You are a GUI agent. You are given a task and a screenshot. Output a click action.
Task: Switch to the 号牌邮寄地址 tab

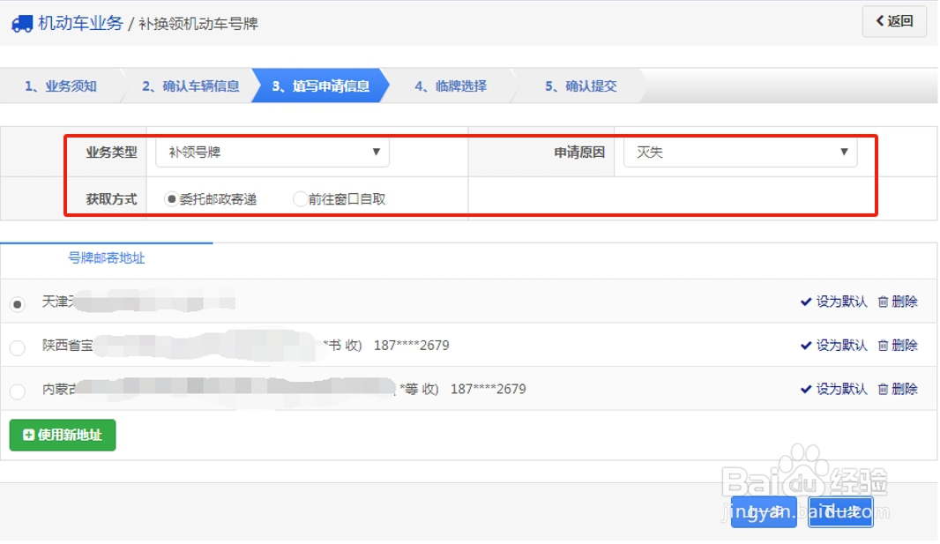106,258
